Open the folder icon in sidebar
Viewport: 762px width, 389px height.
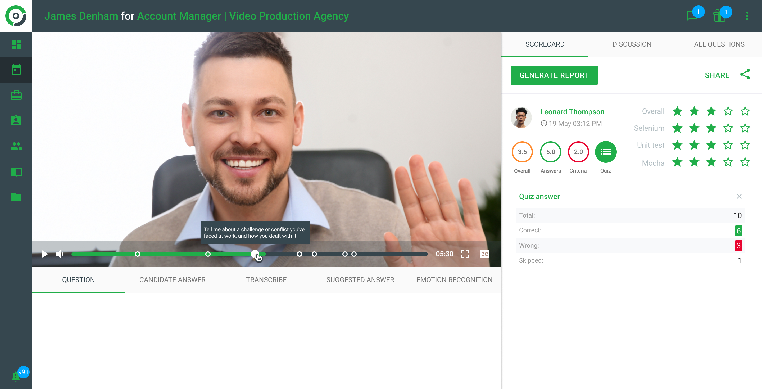(16, 197)
